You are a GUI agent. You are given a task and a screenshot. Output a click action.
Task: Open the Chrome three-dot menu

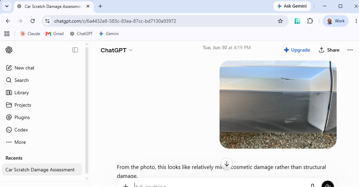click(x=356, y=21)
